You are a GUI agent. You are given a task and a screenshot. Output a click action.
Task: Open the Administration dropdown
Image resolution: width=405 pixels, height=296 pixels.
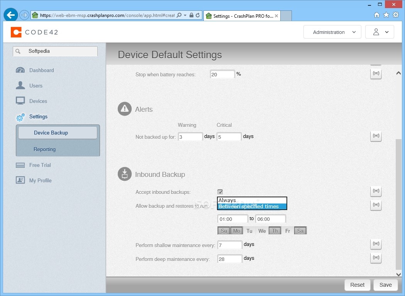point(332,32)
